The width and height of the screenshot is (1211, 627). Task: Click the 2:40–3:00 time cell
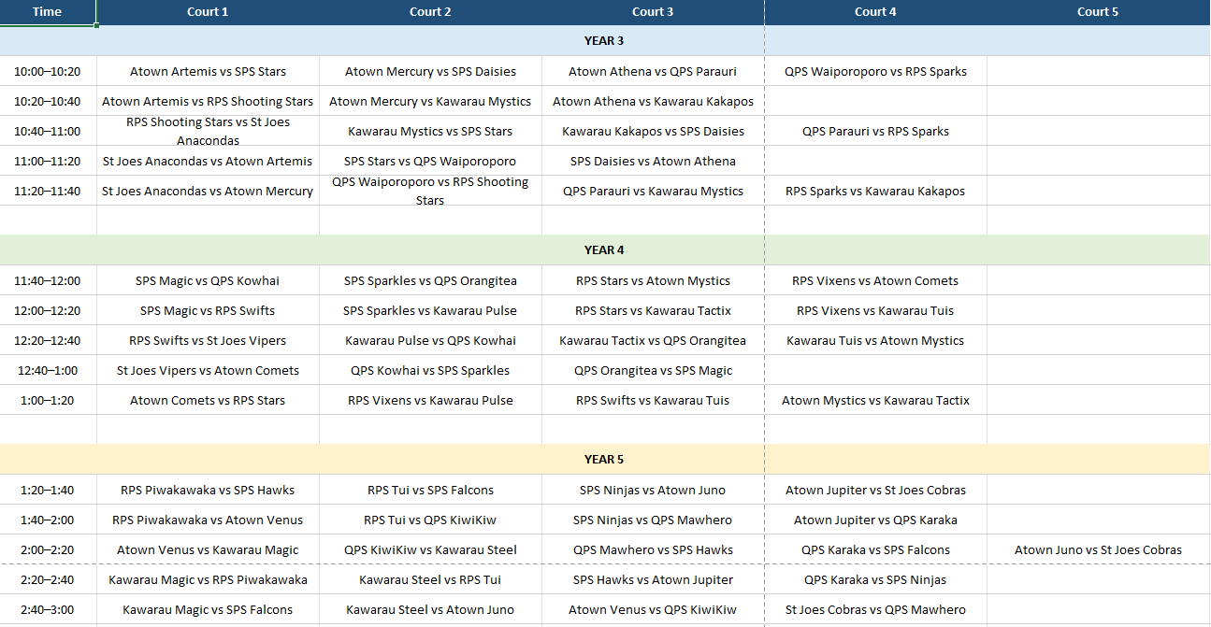pos(47,610)
